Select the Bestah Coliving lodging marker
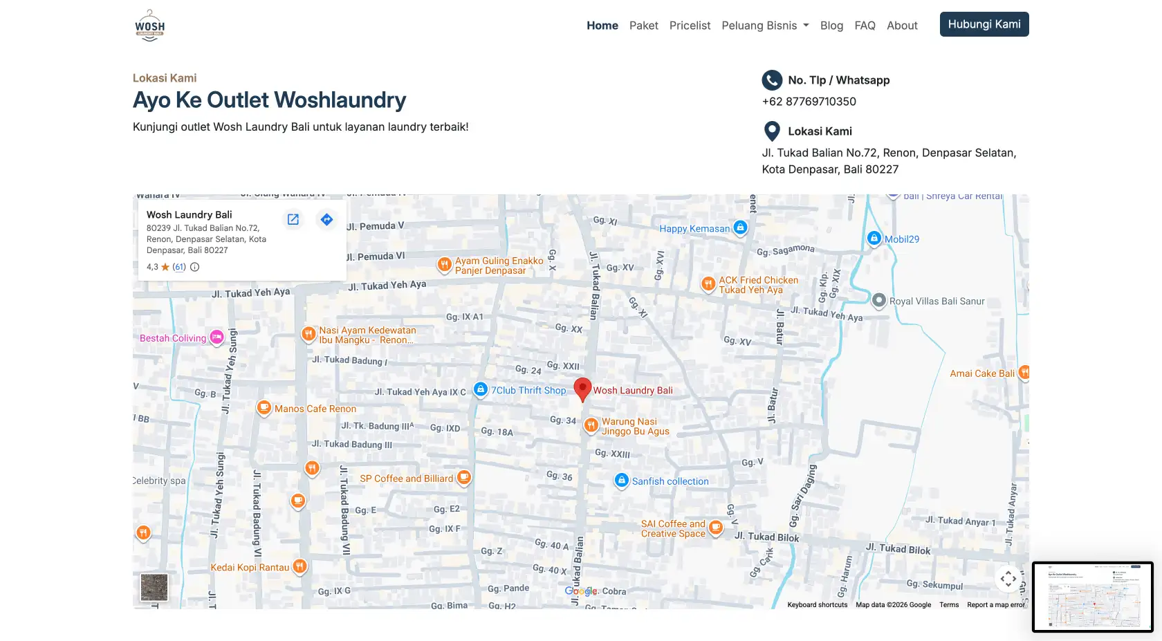This screenshot has height=641, width=1162. 216,337
